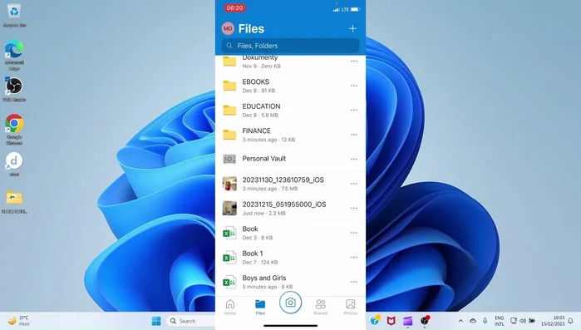Image resolution: width=581 pixels, height=330 pixels.
Task: Open Recycle Bin on the desktop
Action: (14, 15)
